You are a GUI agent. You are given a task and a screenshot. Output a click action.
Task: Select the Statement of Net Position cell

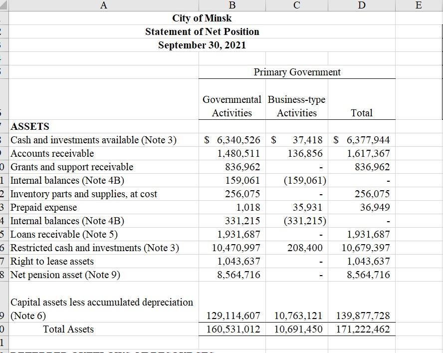click(202, 31)
